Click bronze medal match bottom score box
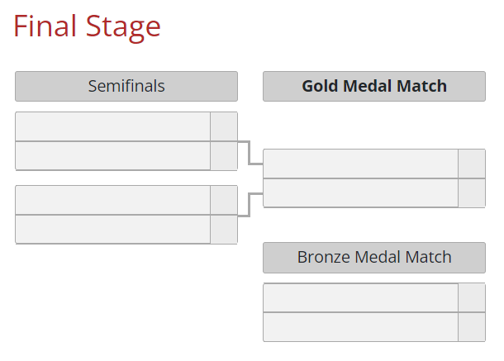Image resolution: width=504 pixels, height=361 pixels. (472, 327)
